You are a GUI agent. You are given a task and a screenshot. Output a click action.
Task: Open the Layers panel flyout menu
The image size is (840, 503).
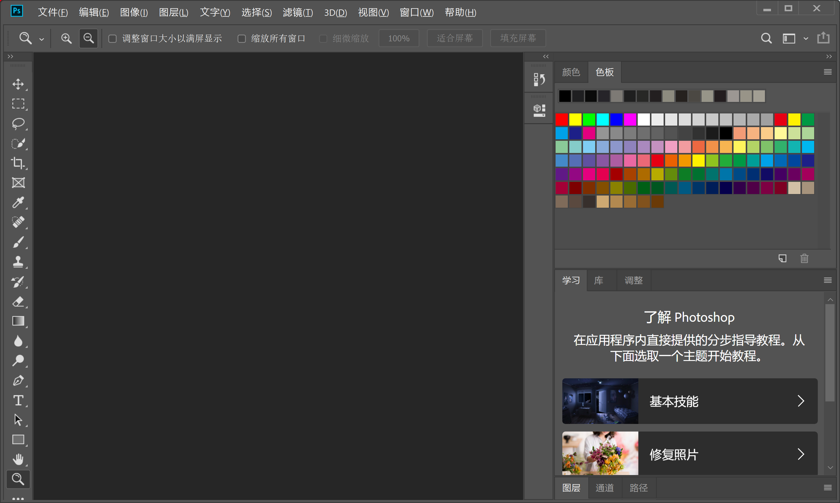pyautogui.click(x=828, y=487)
